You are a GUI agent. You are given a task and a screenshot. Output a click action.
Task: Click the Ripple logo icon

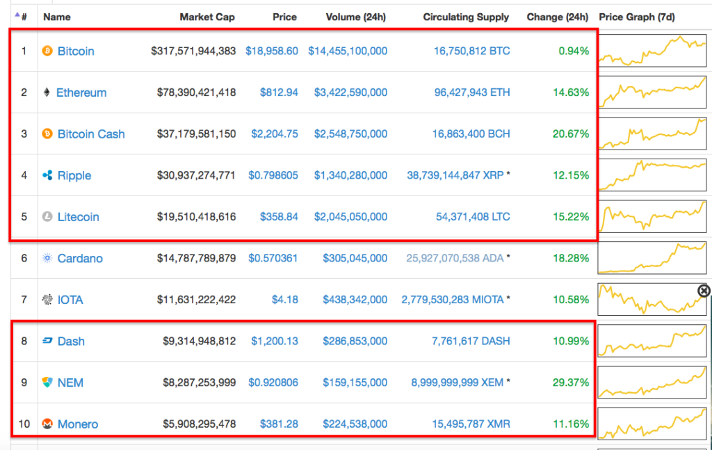point(47,175)
